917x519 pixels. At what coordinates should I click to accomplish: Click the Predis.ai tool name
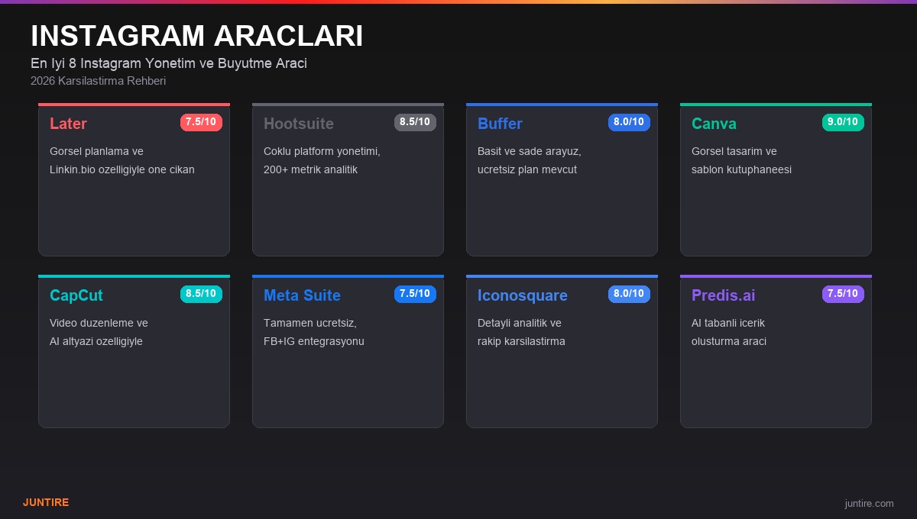point(723,295)
